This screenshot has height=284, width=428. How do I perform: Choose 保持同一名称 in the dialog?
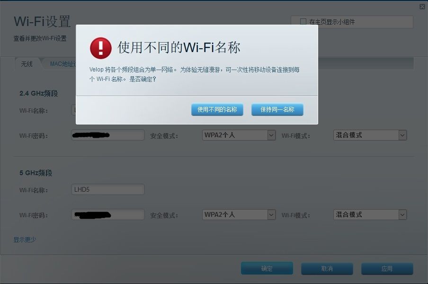point(277,109)
